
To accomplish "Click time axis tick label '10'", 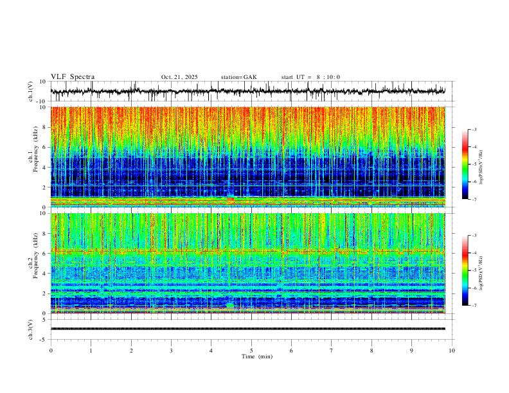I will click(452, 351).
